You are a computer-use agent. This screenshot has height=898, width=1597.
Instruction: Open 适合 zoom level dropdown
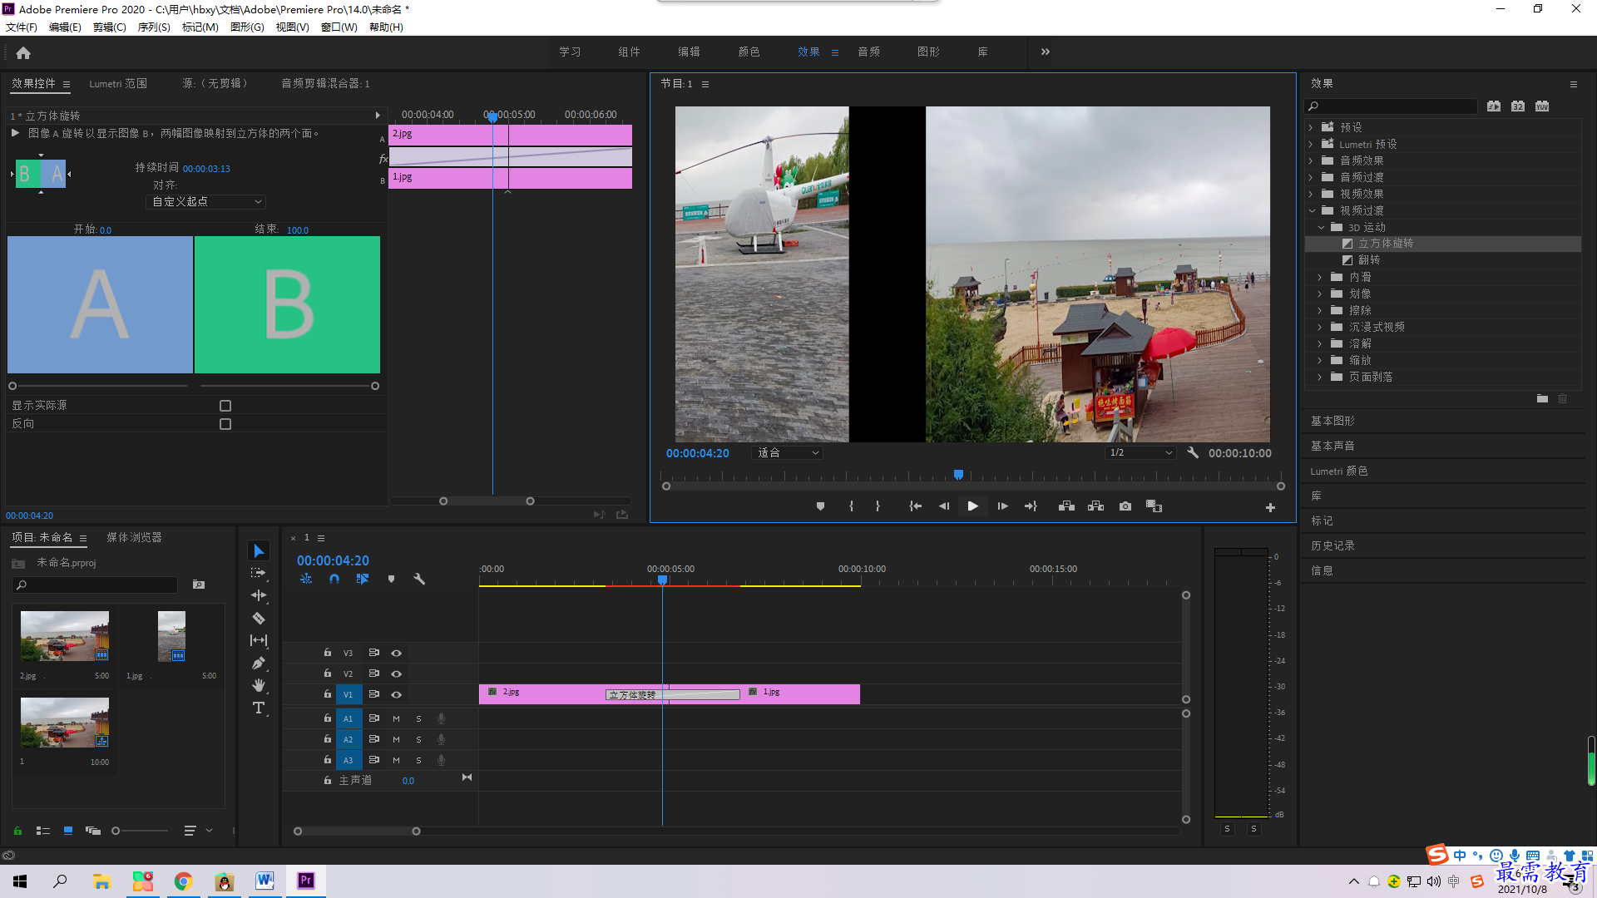(787, 453)
